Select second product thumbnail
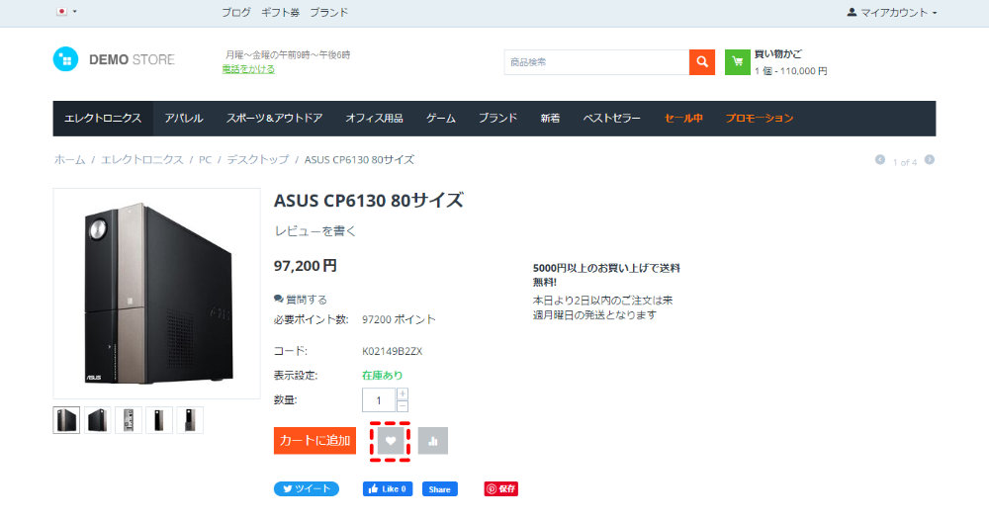The image size is (989, 522). 97,420
